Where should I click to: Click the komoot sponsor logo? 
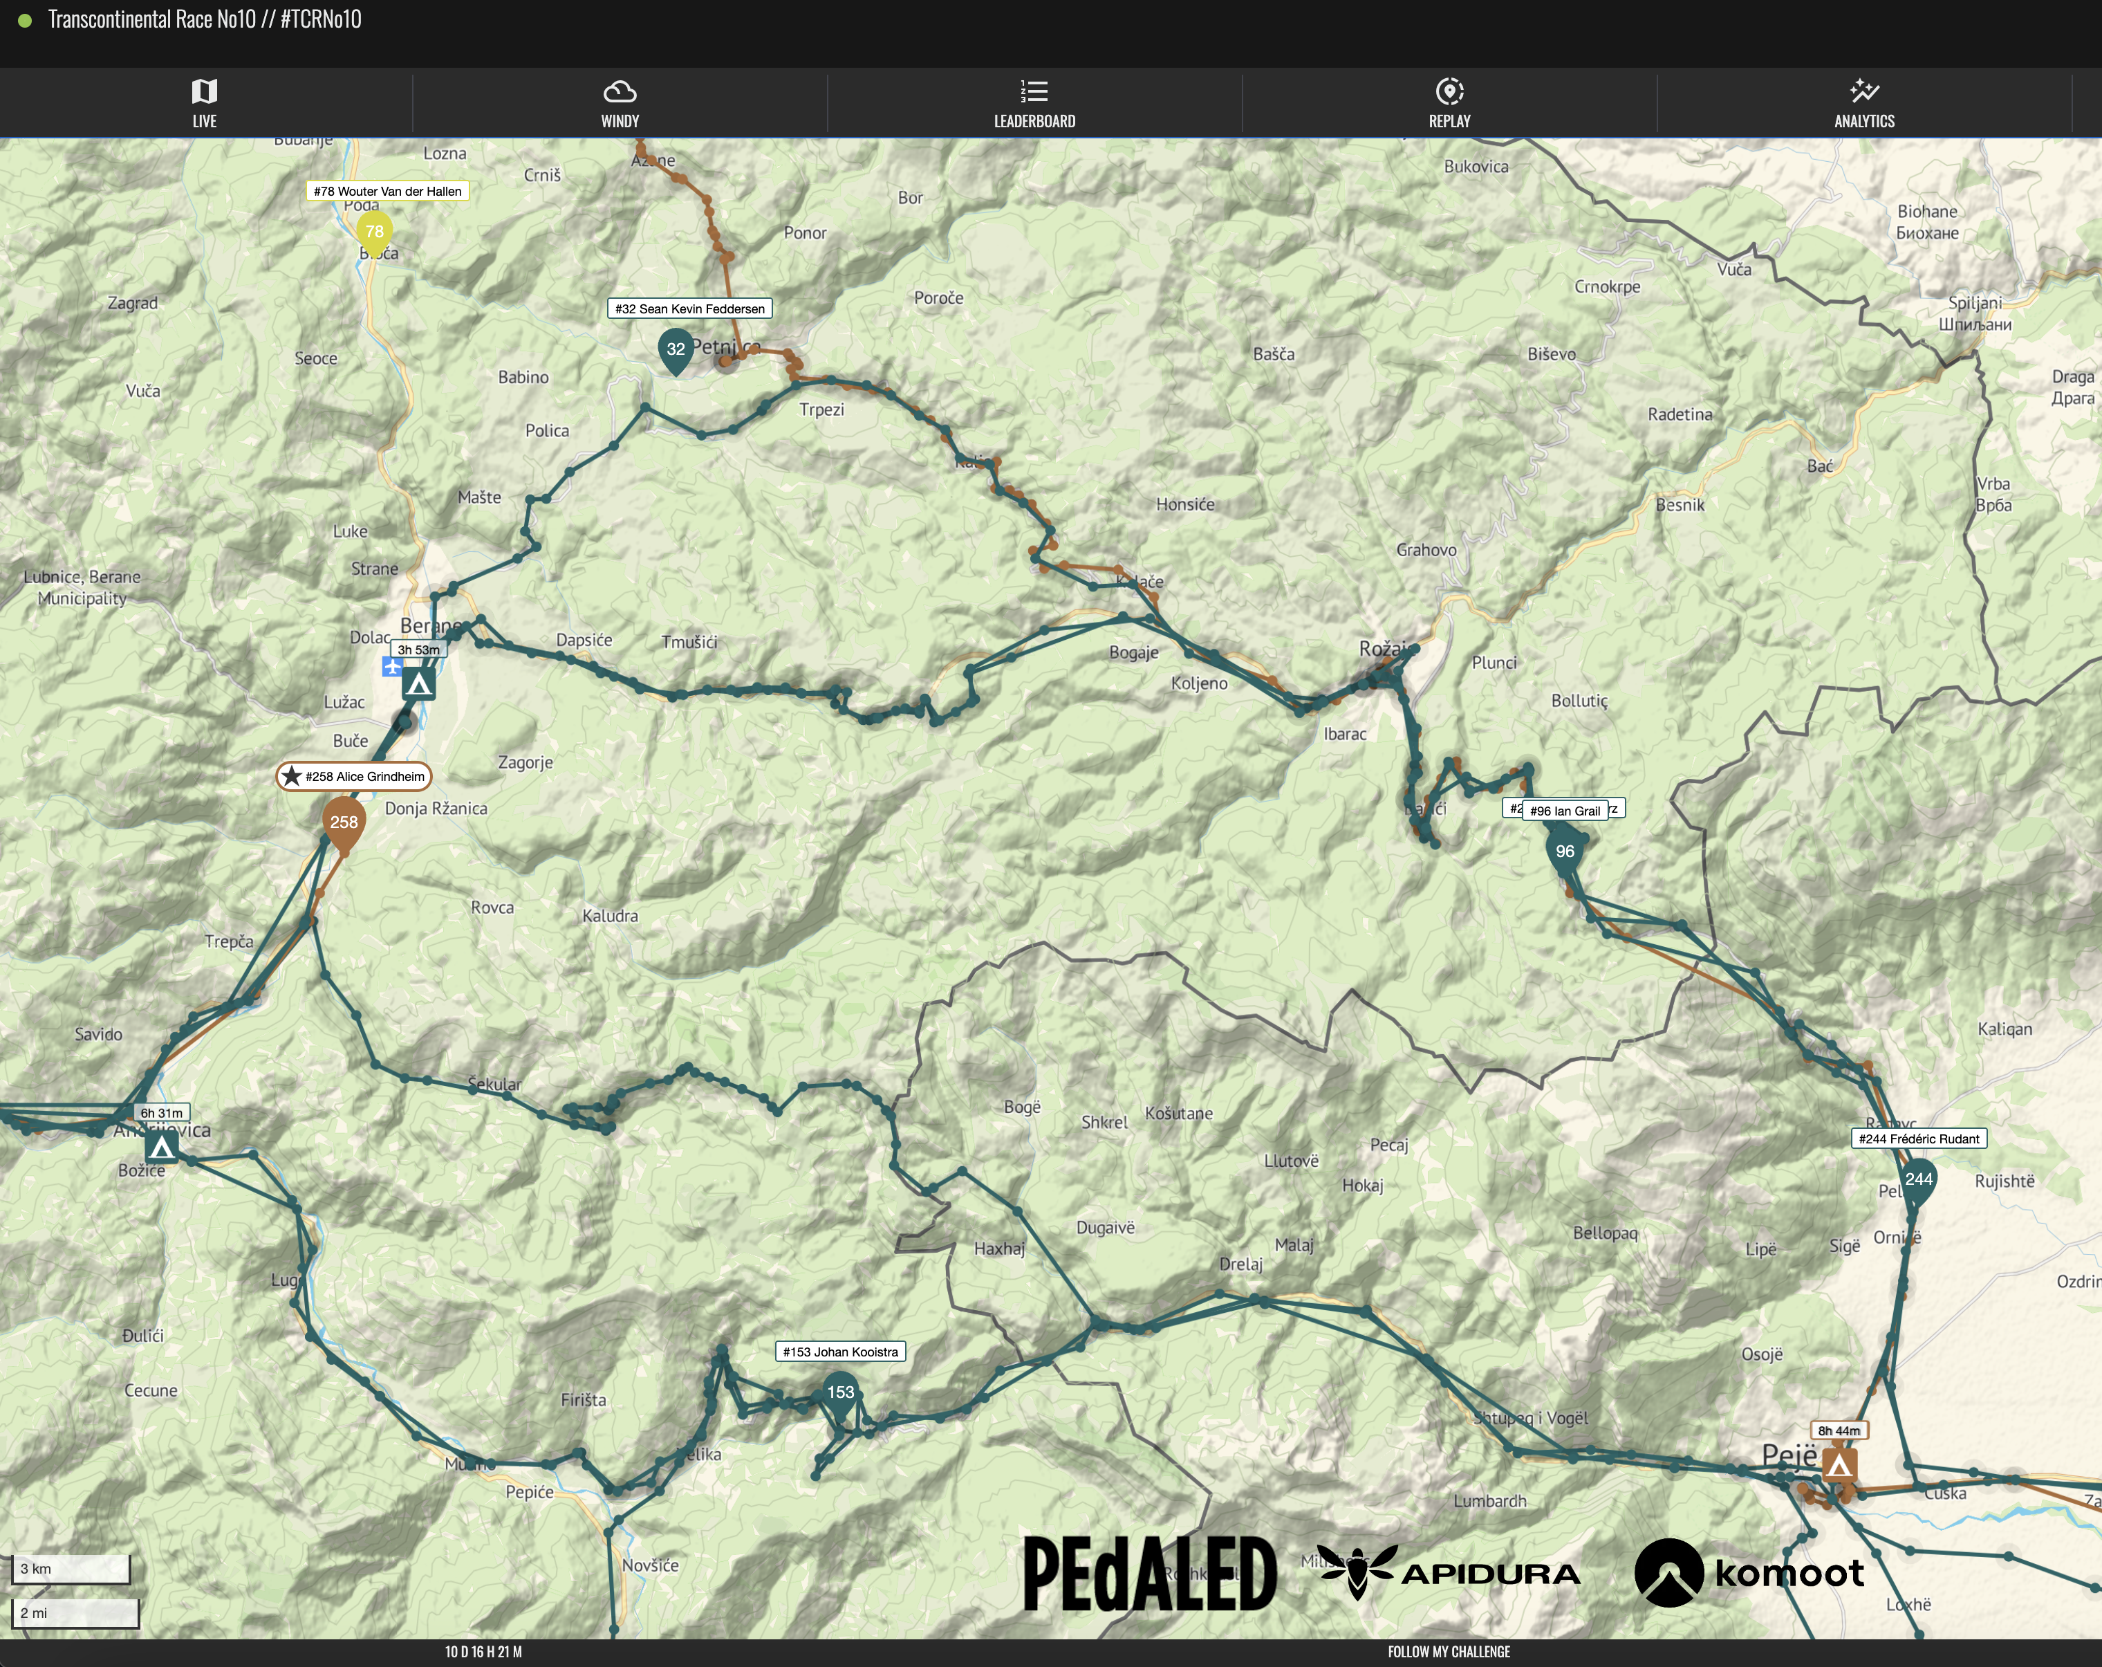(x=1749, y=1572)
